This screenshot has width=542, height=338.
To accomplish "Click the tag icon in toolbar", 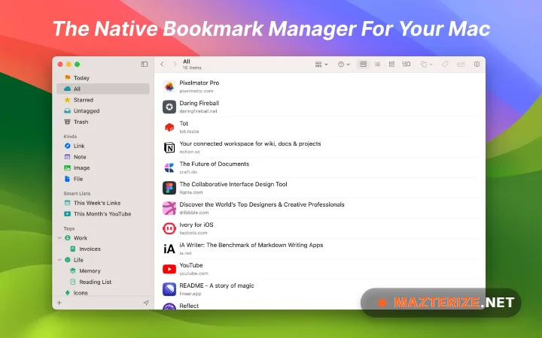I will 445,64.
